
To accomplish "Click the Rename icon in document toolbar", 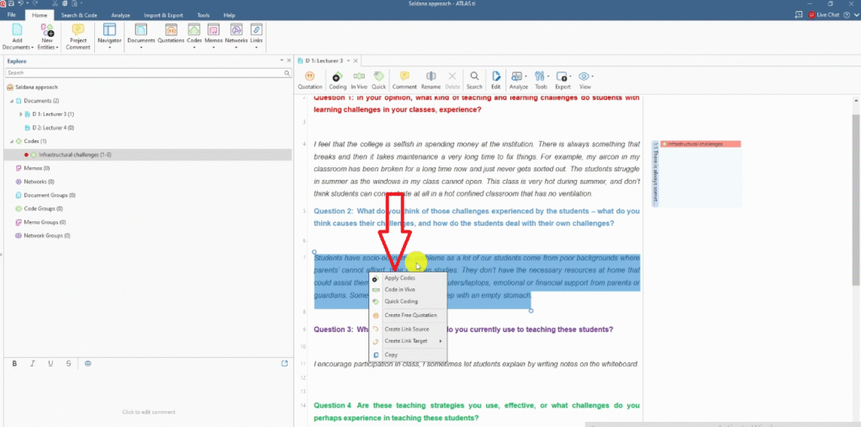I will [x=430, y=79].
